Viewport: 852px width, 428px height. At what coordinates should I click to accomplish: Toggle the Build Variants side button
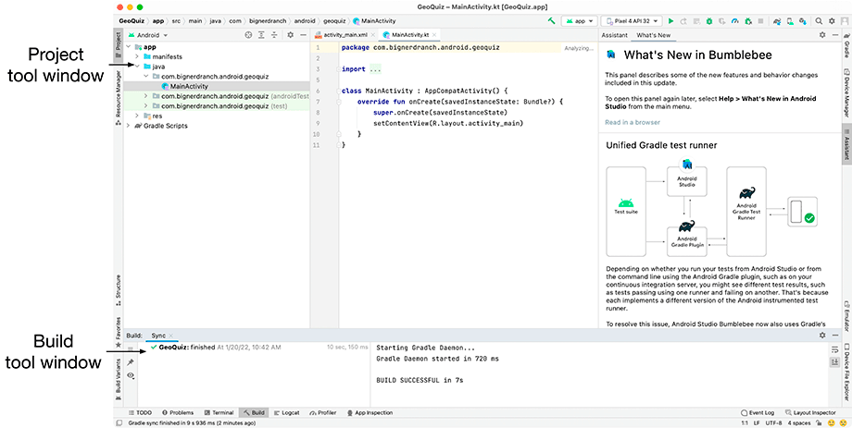tap(119, 380)
